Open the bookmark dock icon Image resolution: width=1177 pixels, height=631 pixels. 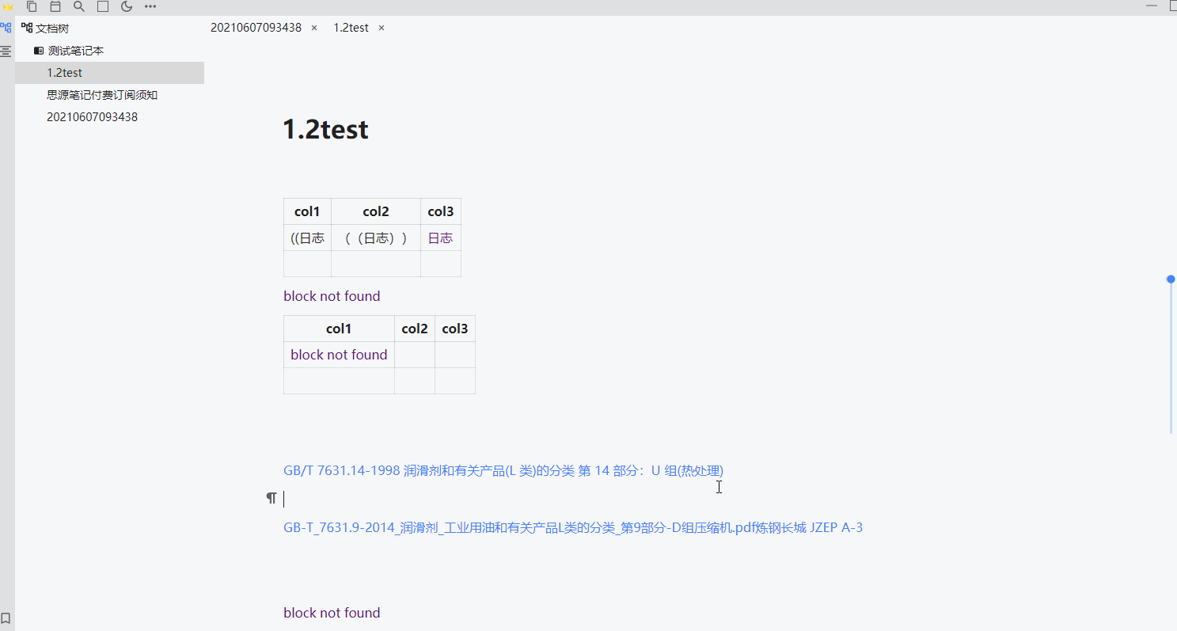6,618
